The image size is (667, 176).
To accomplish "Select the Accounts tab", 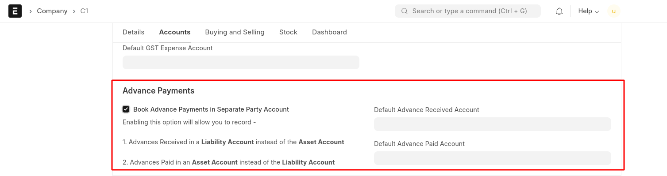I will 175,32.
